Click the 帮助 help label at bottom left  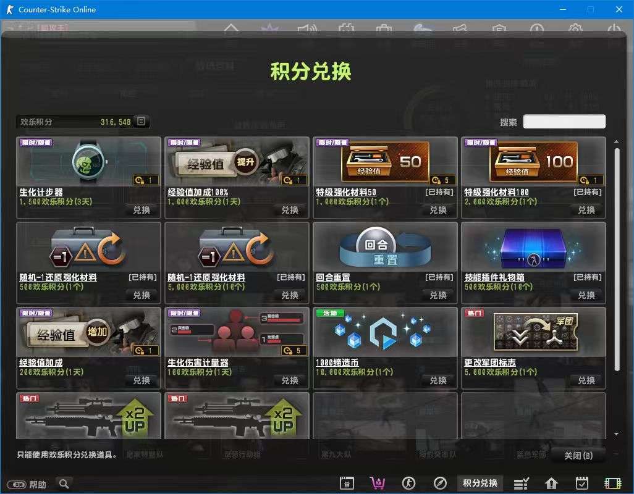(38, 484)
